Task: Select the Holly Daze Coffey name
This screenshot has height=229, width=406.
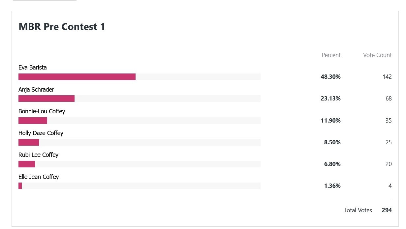Action: click(x=41, y=133)
